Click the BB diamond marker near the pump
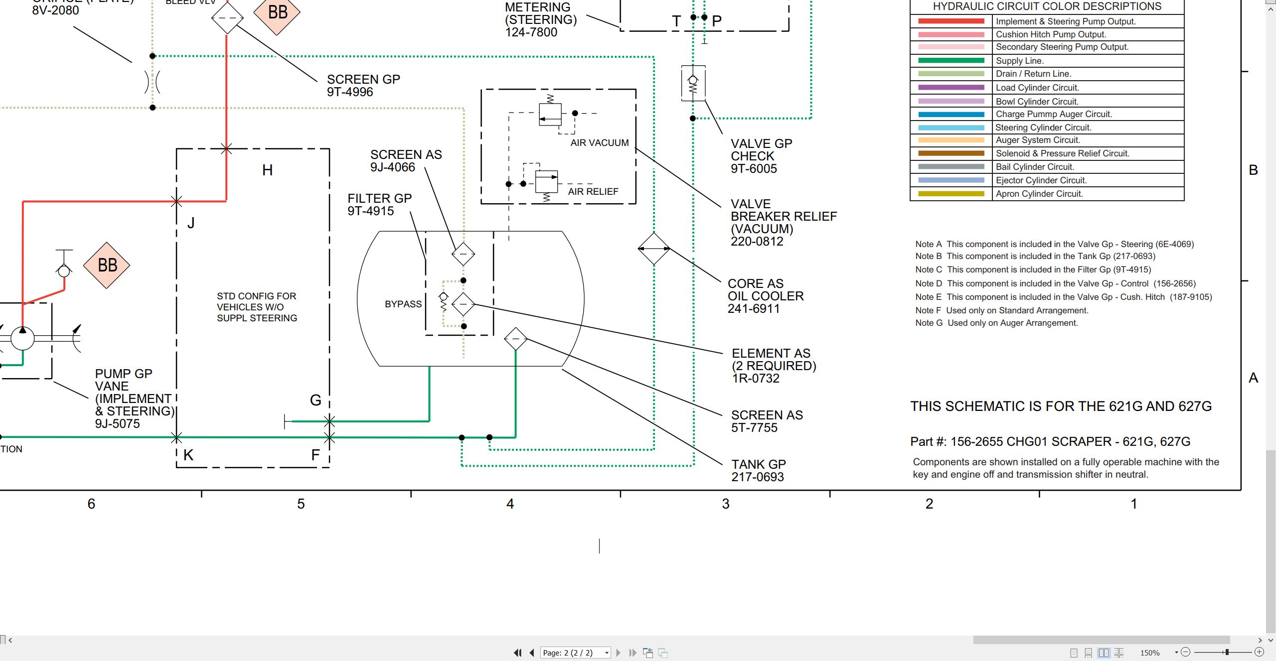 pos(107,265)
